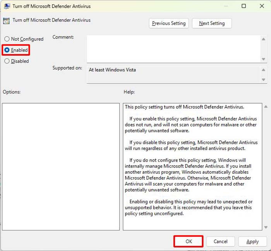
Task: Click the policy window icon in title bar
Action: 6,6
